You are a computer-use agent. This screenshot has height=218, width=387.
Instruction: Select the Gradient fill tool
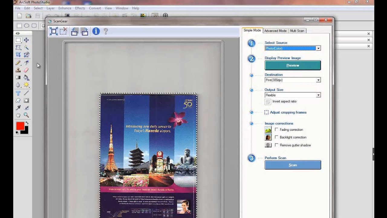point(18,78)
